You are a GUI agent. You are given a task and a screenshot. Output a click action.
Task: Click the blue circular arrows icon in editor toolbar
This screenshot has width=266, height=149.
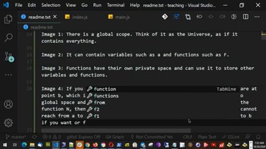coord(176,17)
